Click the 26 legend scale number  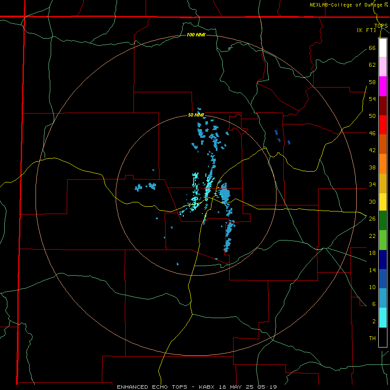tap(372, 219)
